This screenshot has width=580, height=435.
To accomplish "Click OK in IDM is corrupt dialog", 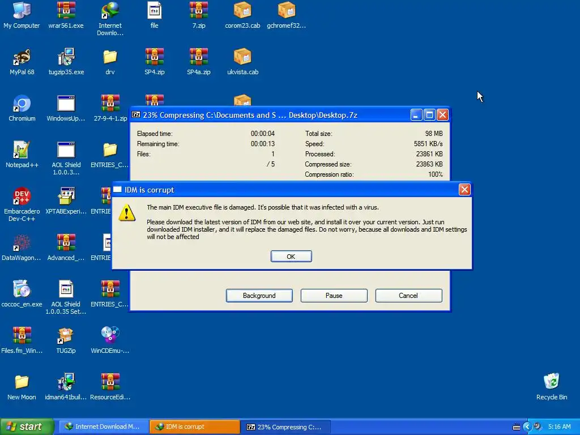I will click(291, 257).
